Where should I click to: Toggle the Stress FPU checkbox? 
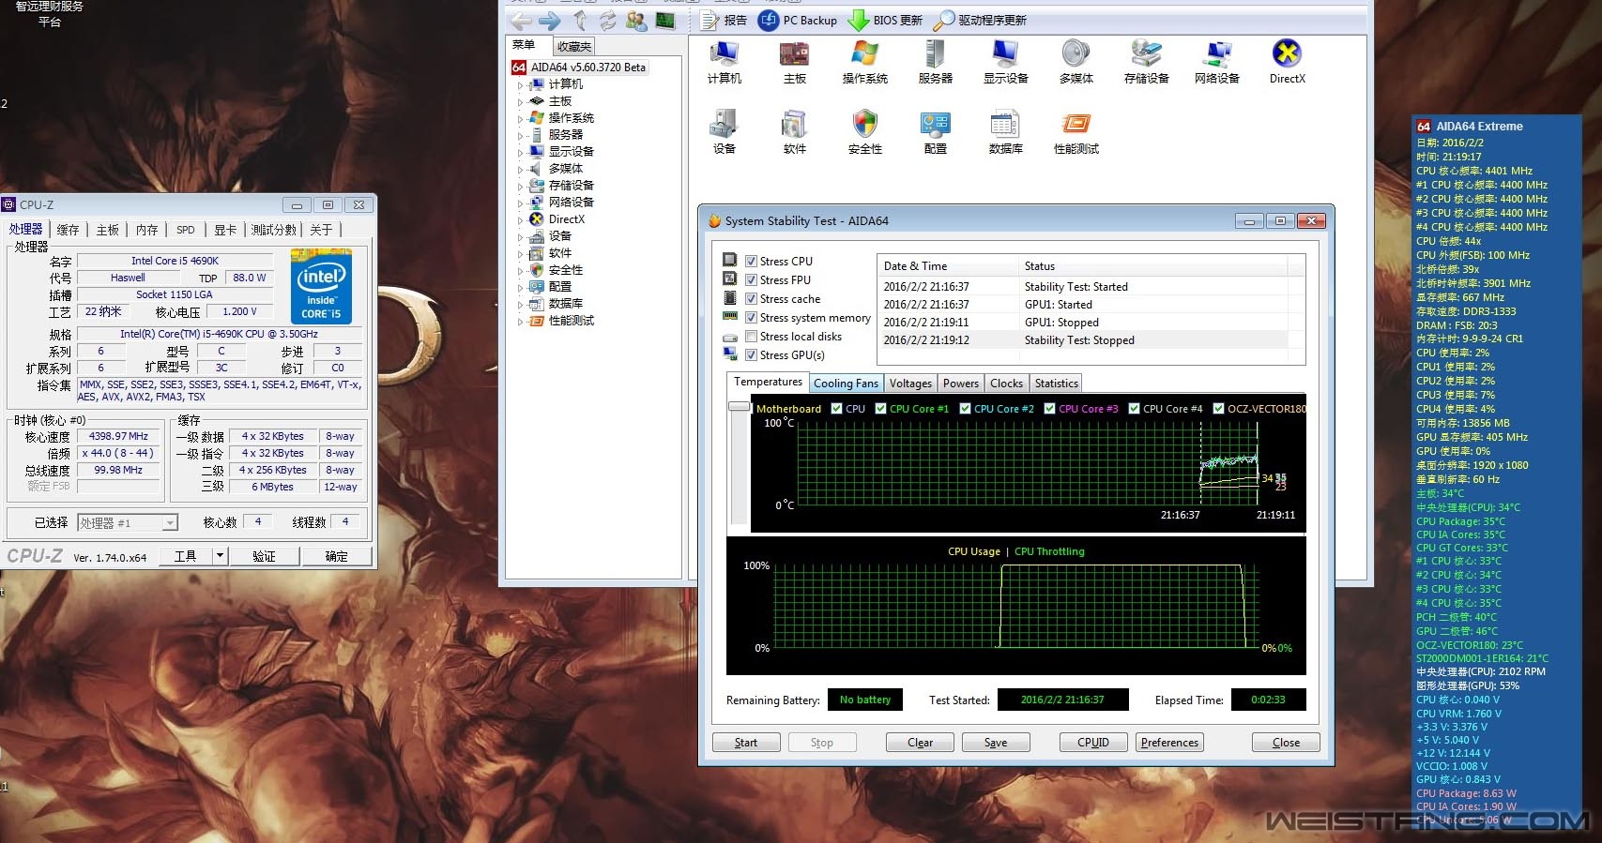751,280
